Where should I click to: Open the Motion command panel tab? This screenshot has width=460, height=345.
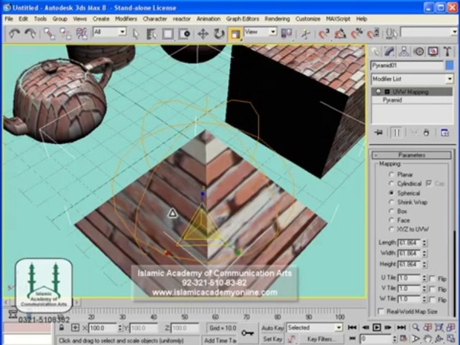click(x=419, y=52)
